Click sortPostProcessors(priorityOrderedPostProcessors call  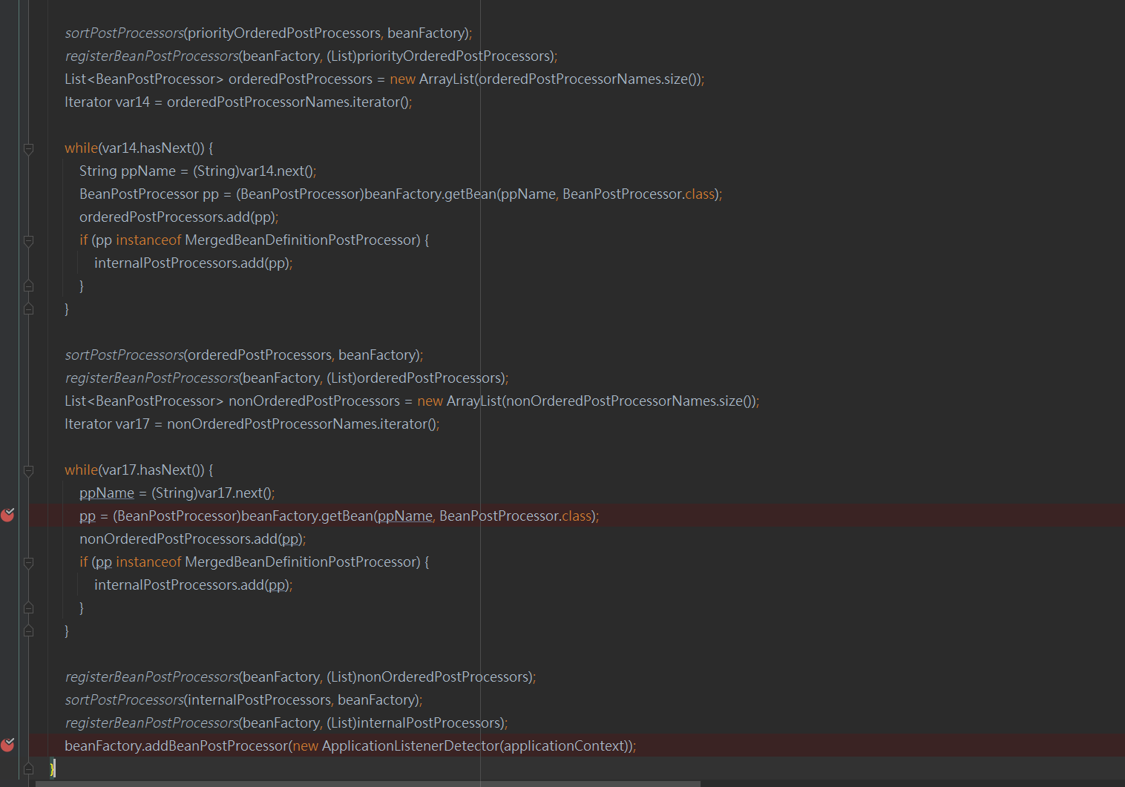(268, 33)
